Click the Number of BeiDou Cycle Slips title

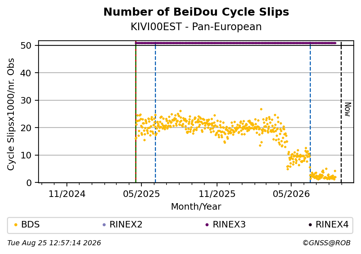196,12
